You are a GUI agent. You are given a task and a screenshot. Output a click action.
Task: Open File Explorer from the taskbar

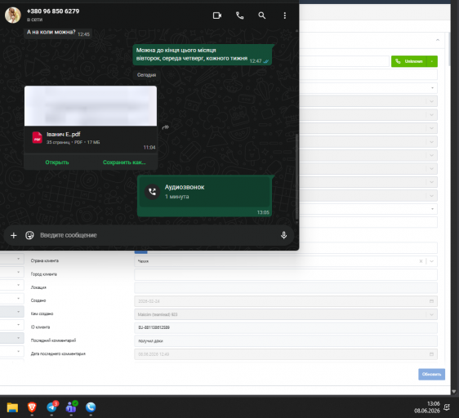tap(12, 407)
